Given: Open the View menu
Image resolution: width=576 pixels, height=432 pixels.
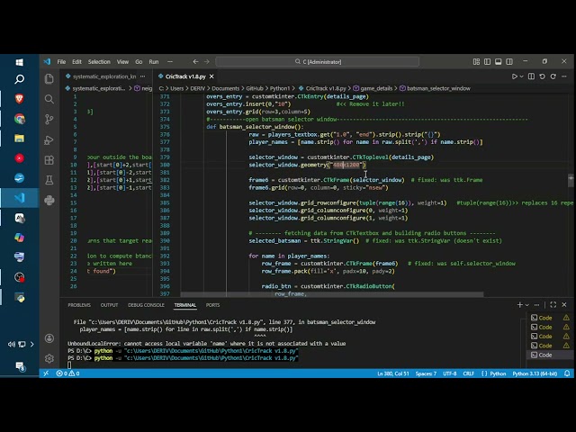Looking at the screenshot, I should click(122, 62).
